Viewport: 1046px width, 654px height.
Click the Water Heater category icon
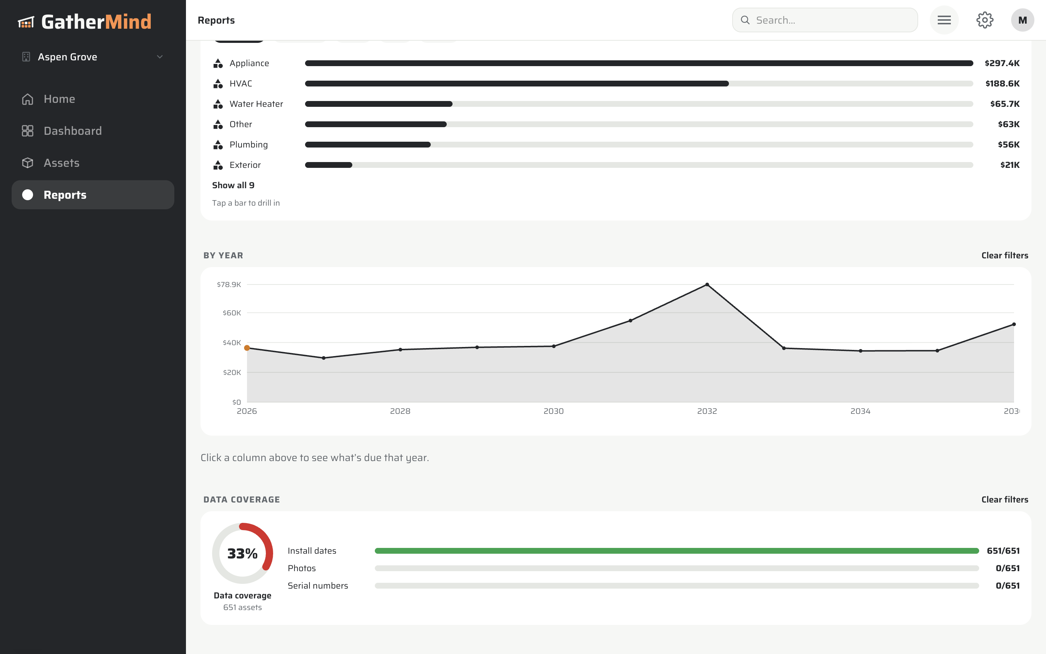pyautogui.click(x=218, y=104)
